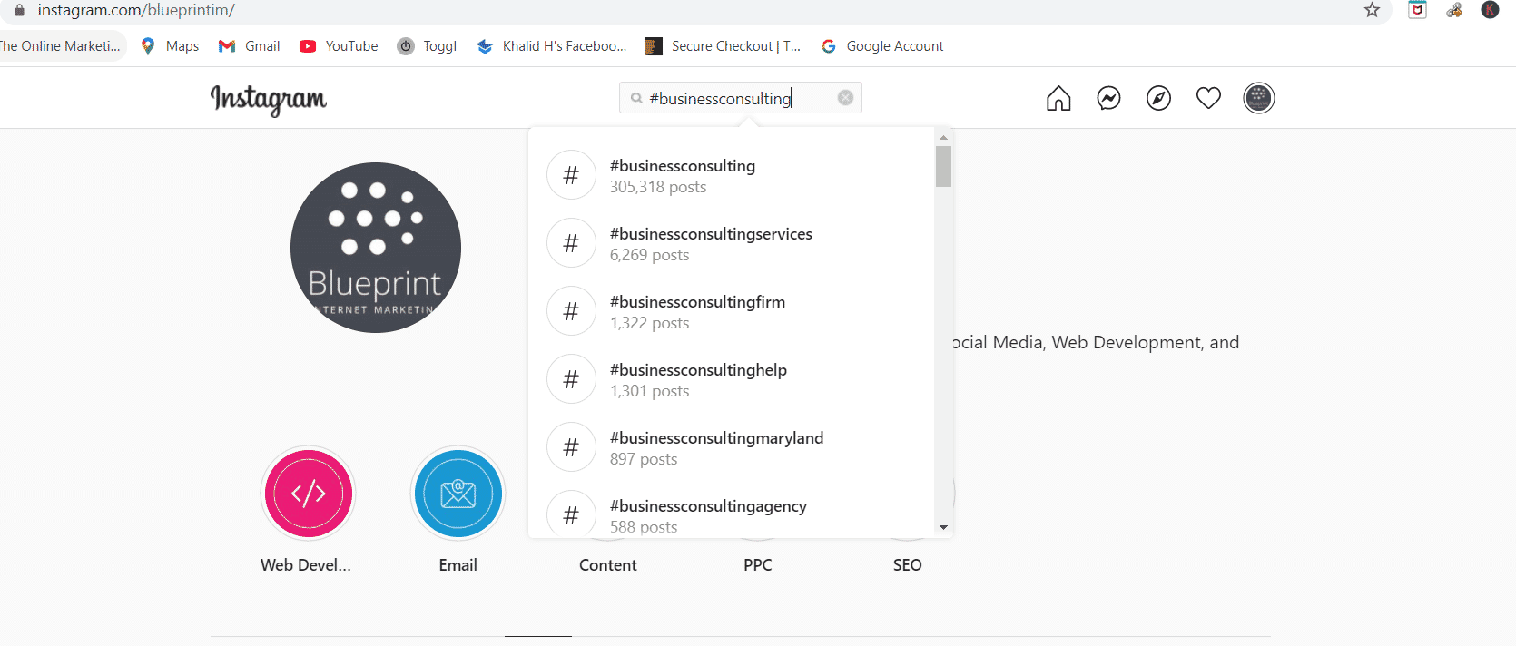Open the YouTube bookmark

(x=339, y=46)
